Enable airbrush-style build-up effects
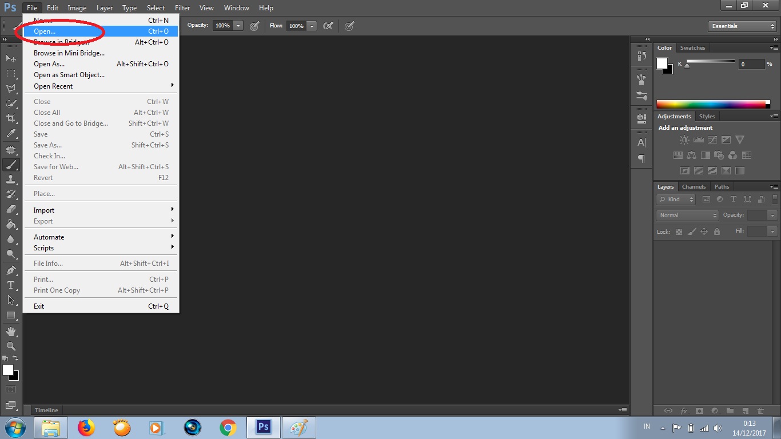The height and width of the screenshot is (439, 781). (328, 26)
